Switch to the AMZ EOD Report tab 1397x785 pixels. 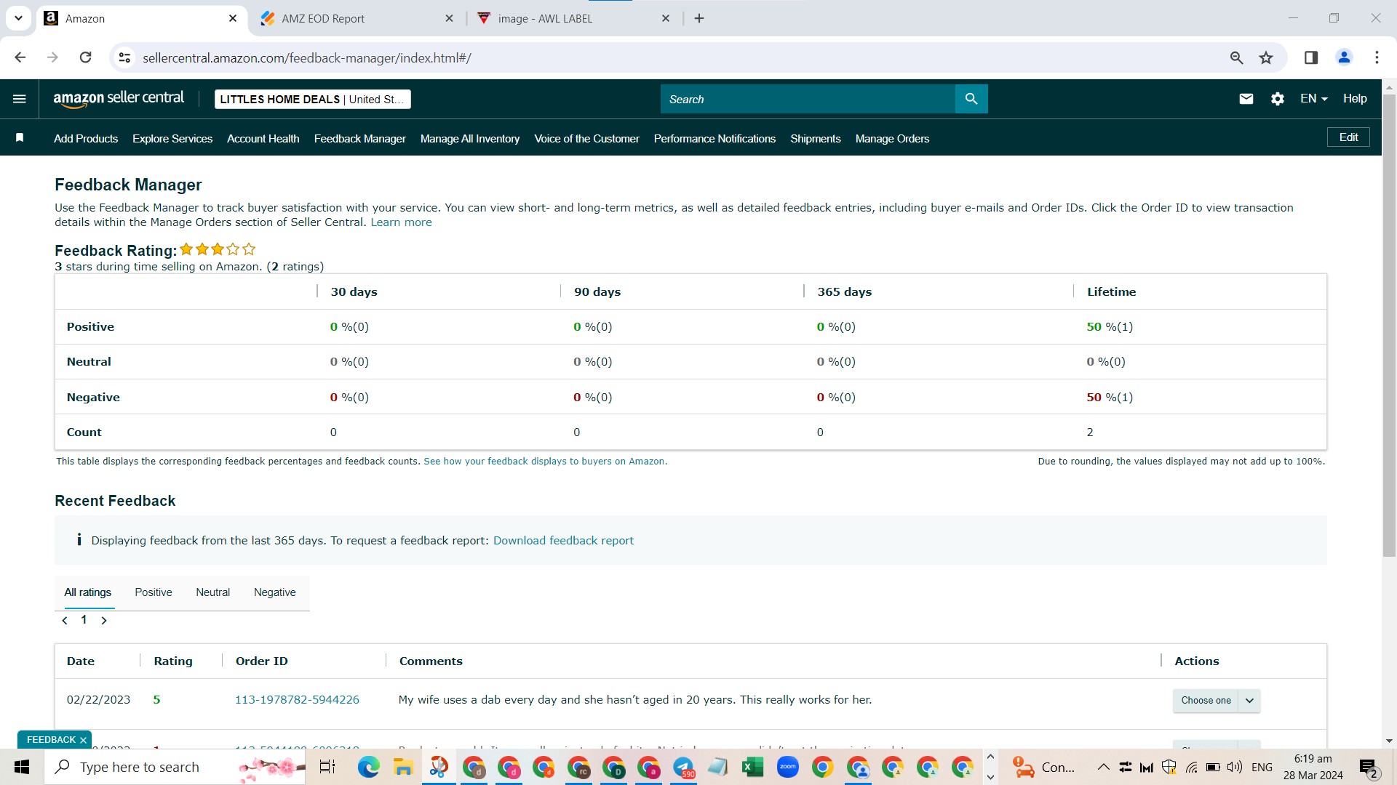coord(357,18)
